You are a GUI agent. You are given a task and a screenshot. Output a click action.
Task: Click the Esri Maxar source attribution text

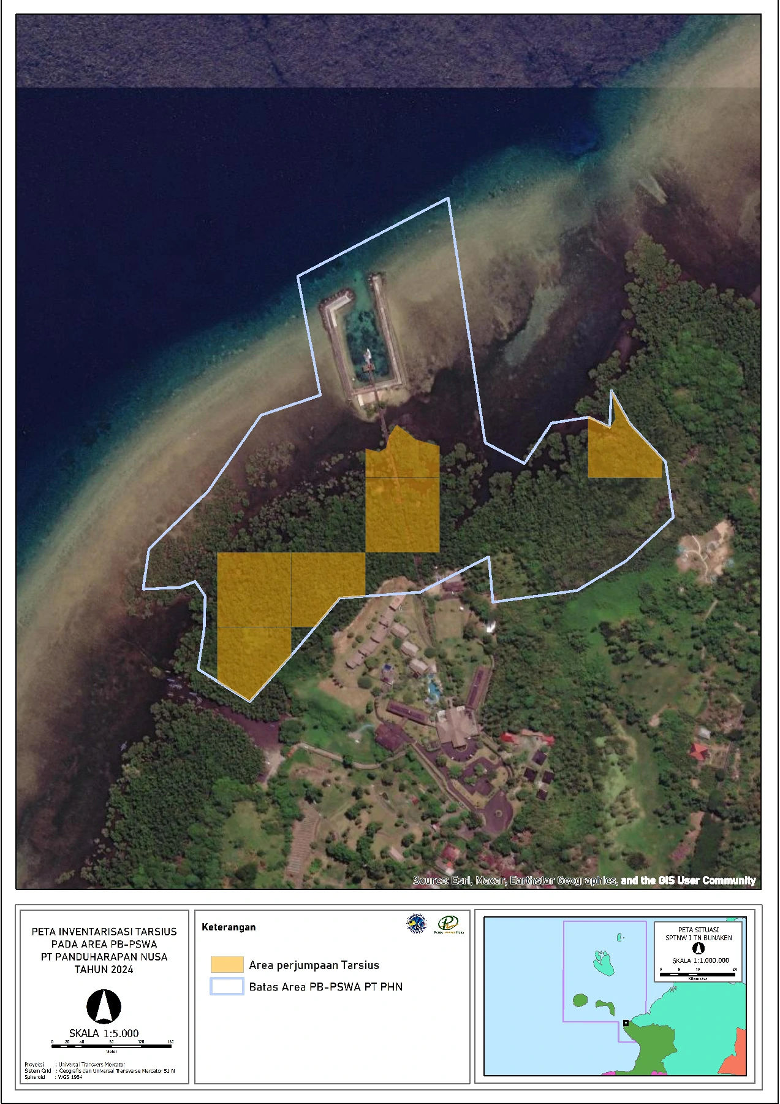(x=584, y=880)
